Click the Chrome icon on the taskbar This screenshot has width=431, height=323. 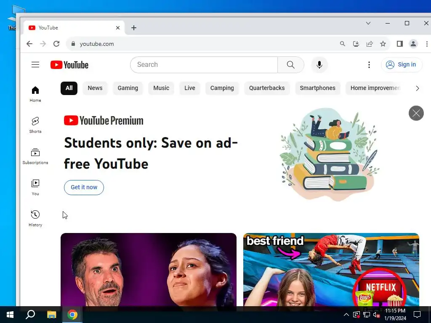[x=72, y=315]
